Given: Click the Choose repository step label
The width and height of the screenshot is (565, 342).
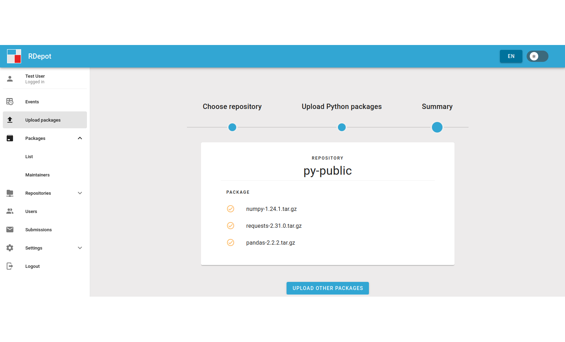Looking at the screenshot, I should [x=232, y=107].
